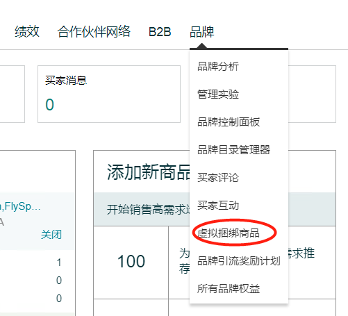Open the 绩效 navigation menu

click(27, 32)
